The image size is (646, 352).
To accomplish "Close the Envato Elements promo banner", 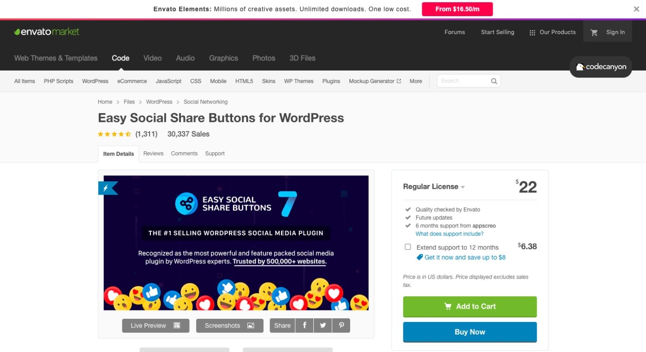I will tap(636, 9).
